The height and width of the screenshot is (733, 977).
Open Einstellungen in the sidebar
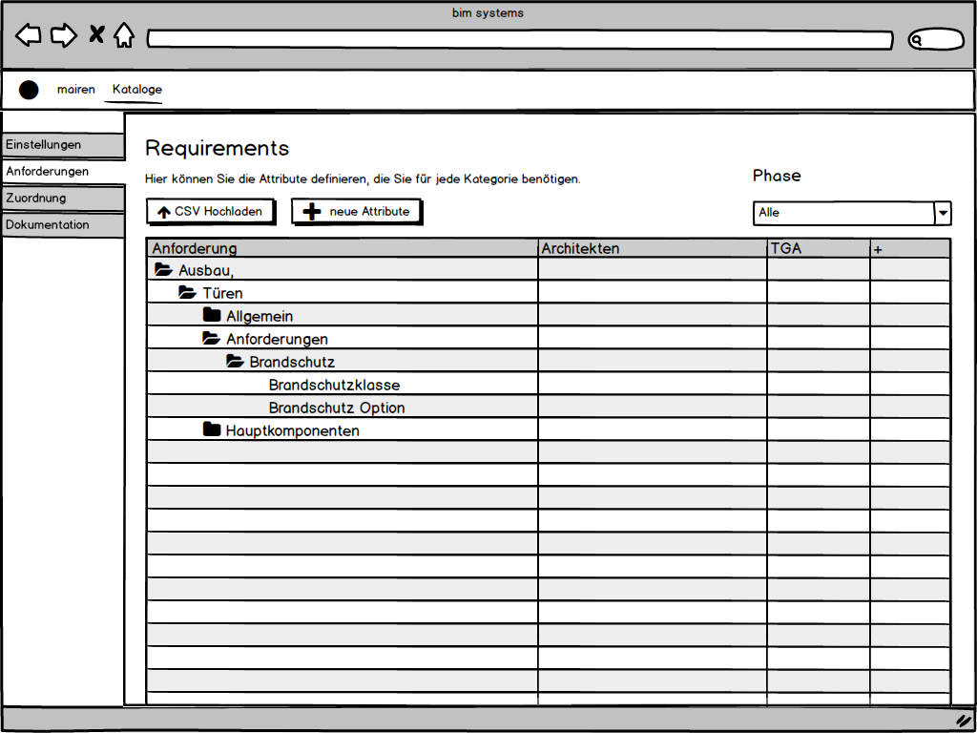pyautogui.click(x=63, y=145)
